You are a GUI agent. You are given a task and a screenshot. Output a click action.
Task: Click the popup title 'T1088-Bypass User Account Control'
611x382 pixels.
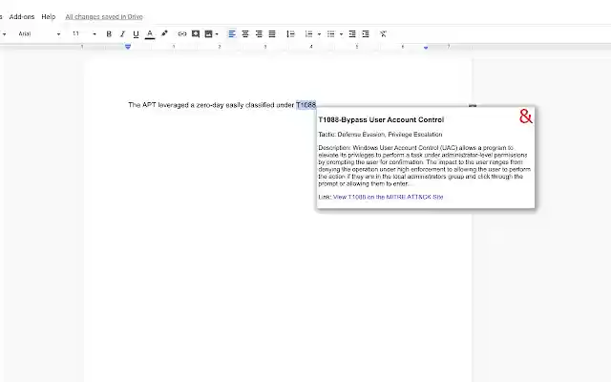pyautogui.click(x=381, y=119)
